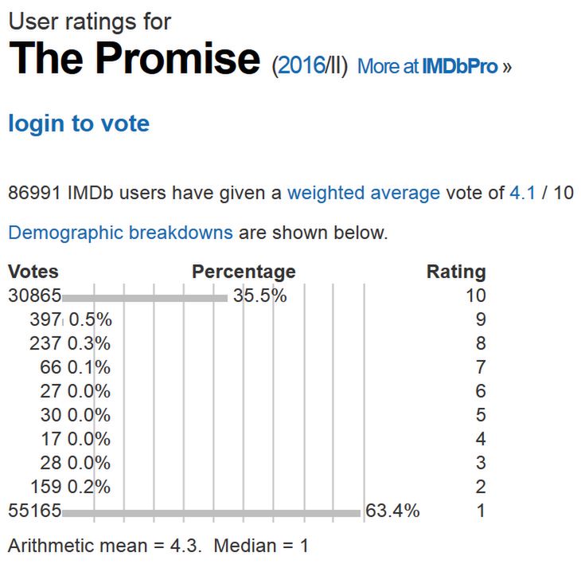Select the 30865 vote count
This screenshot has width=581, height=564.
tap(34, 296)
